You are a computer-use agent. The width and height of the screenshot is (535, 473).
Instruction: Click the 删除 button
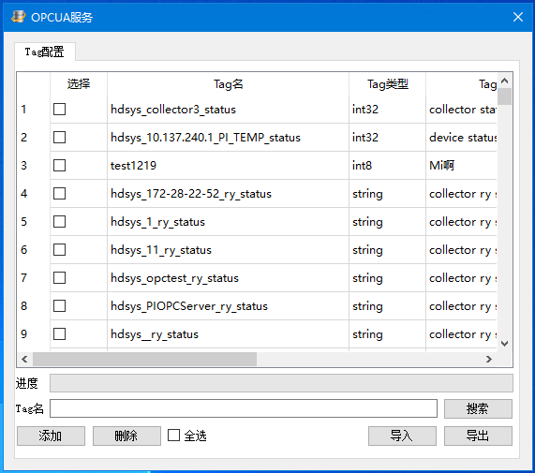(x=126, y=436)
